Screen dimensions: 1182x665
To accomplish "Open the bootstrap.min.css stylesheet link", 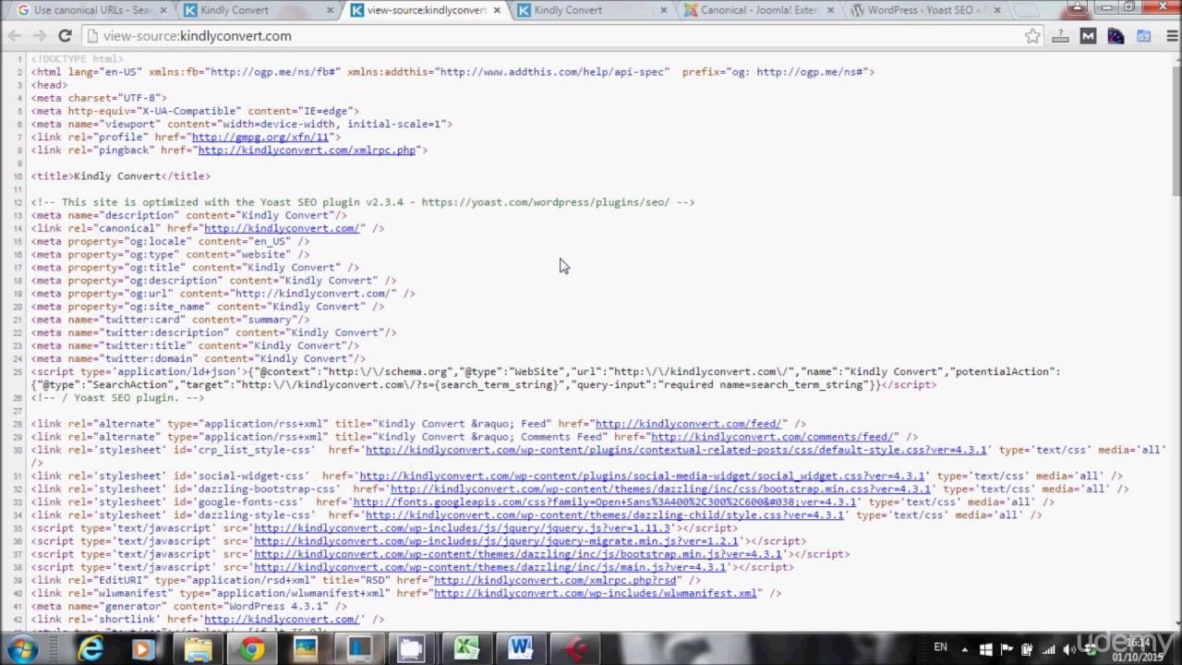I will [660, 489].
